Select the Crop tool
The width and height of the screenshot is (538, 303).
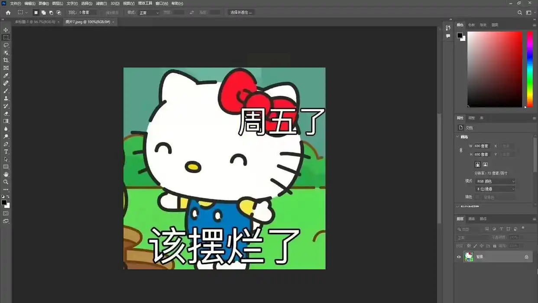pyautogui.click(x=6, y=60)
